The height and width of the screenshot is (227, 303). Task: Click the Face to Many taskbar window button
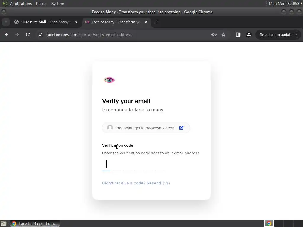tap(35, 223)
